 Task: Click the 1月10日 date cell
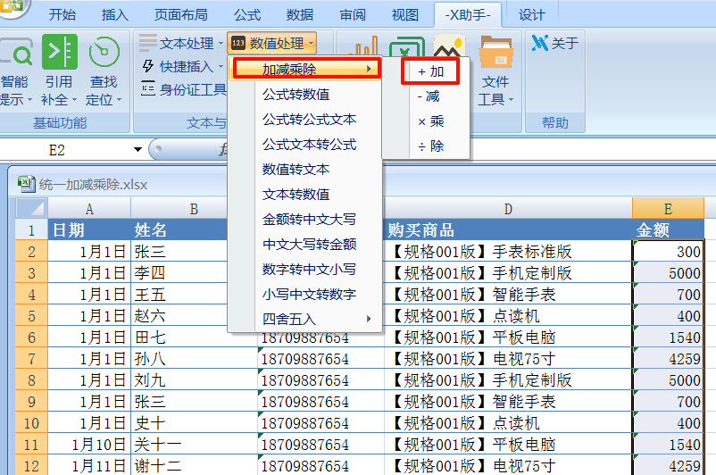pos(89,445)
